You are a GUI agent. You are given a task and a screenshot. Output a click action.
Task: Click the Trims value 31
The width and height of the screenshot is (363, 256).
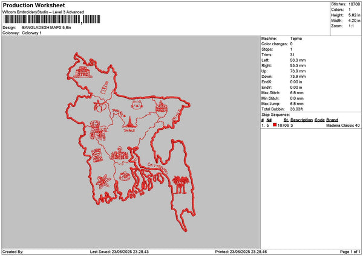click(x=292, y=55)
